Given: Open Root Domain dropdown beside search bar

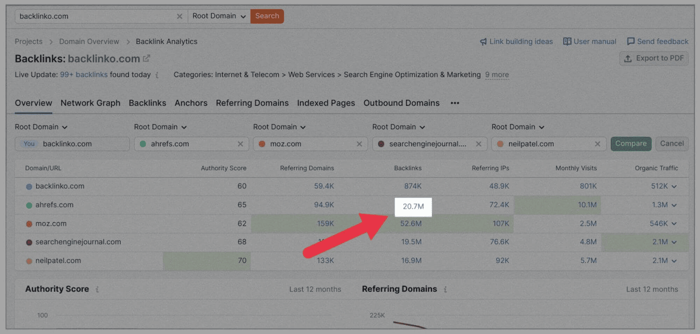Looking at the screenshot, I should [x=219, y=16].
